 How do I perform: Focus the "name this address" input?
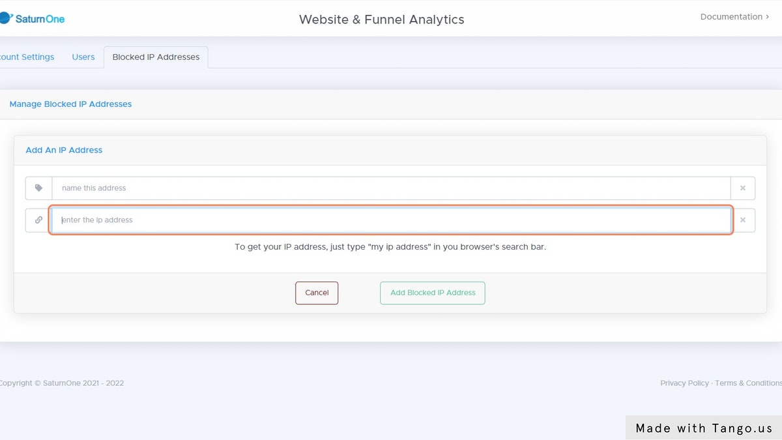point(391,188)
